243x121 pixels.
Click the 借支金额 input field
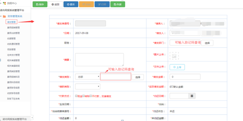coord(185,77)
